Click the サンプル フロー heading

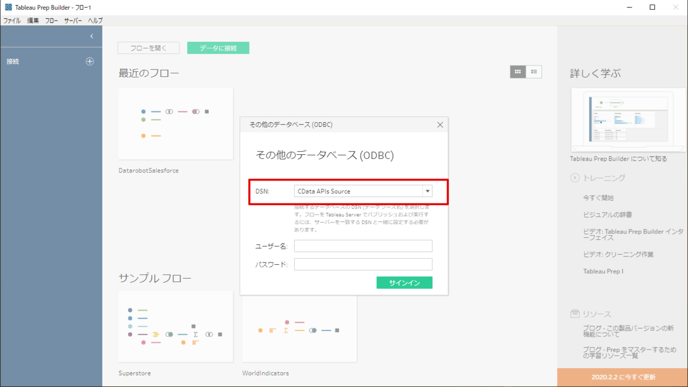(x=155, y=278)
